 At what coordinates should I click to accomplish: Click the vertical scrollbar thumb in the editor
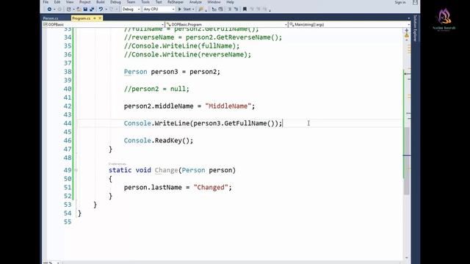(406, 161)
